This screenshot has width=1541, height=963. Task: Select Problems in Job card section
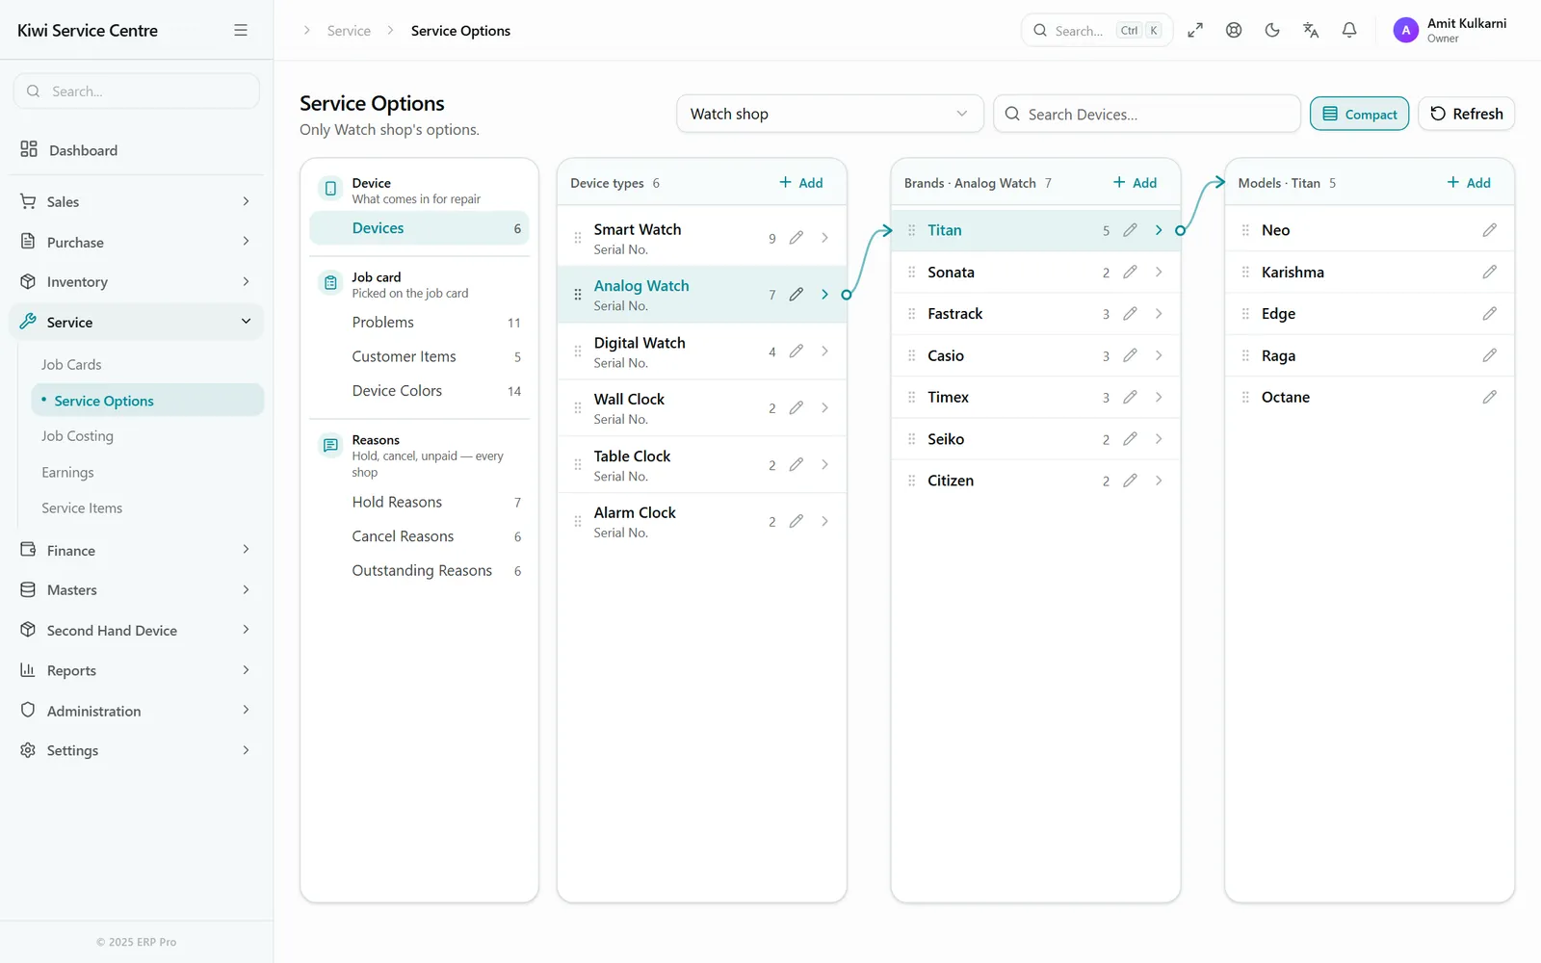click(419, 323)
